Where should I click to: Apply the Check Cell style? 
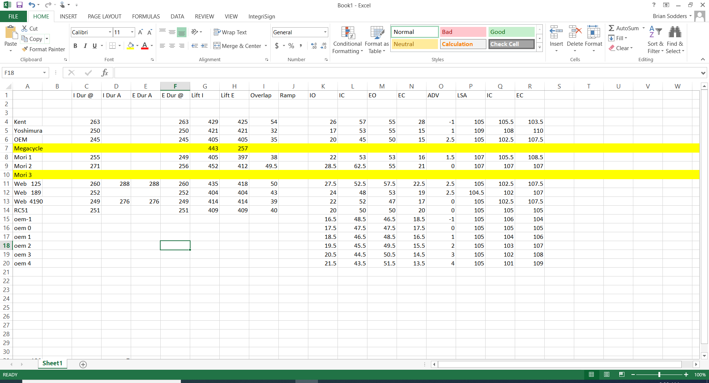click(x=511, y=44)
